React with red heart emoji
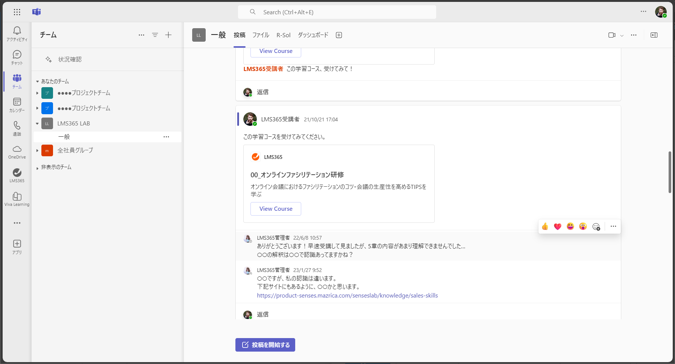The height and width of the screenshot is (364, 675). [x=558, y=226]
